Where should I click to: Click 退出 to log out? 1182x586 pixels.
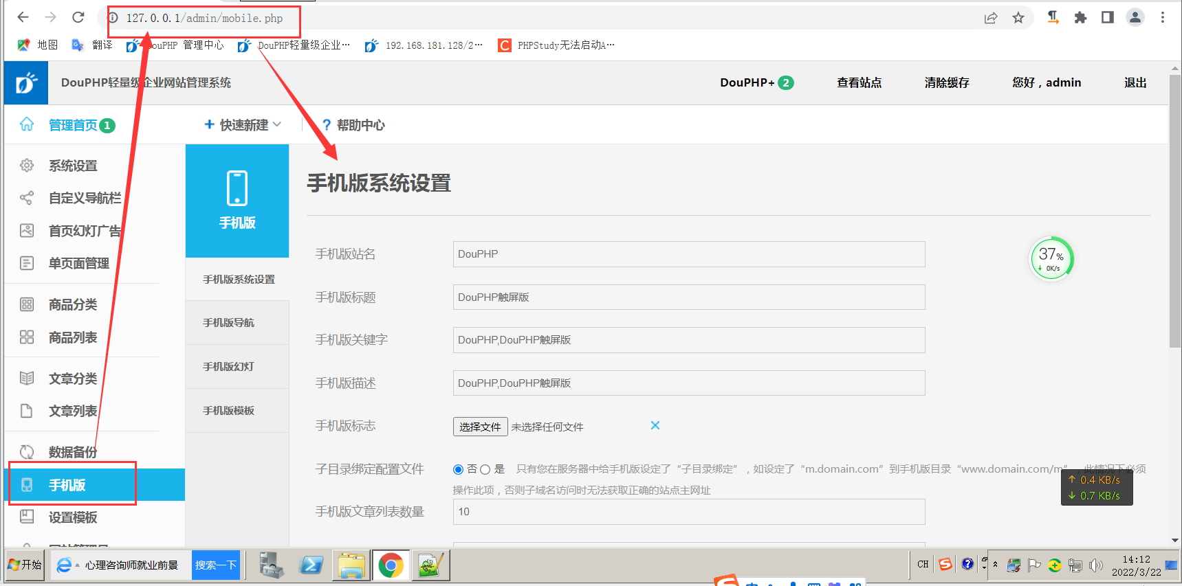point(1135,82)
